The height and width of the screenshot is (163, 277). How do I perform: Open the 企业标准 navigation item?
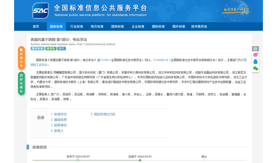click(138, 27)
